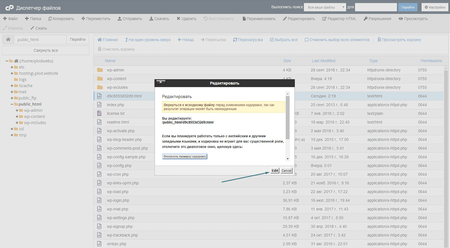450x248 pixels.
Task: Click the dialog scrollbar down arrow
Action: (288, 159)
